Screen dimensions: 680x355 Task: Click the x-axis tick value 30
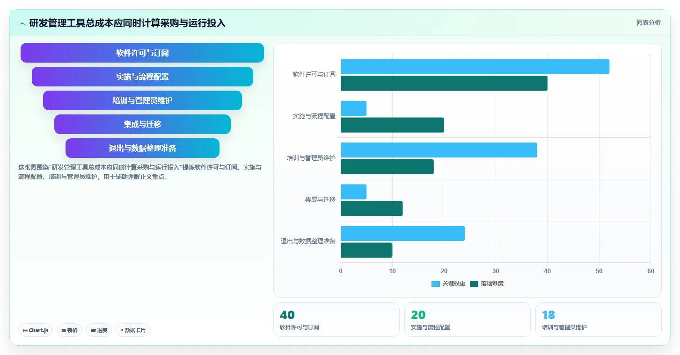pyautogui.click(x=496, y=271)
